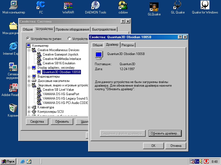Click the help ? button in Obsidian dialog
The height and width of the screenshot is (165, 221).
tap(180, 37)
